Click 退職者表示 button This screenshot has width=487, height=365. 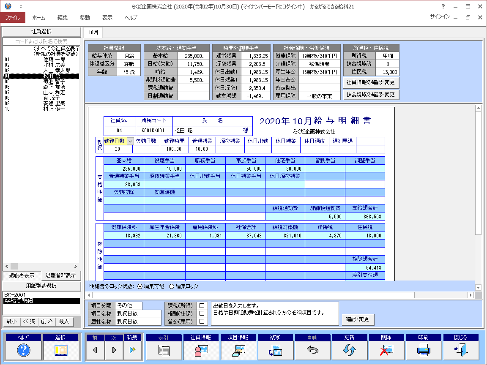[x=22, y=275]
